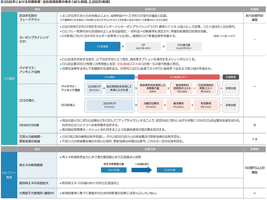The height and width of the screenshot is (200, 267).
Task: Click the blue CP影響額 box
Action: click(x=103, y=46)
